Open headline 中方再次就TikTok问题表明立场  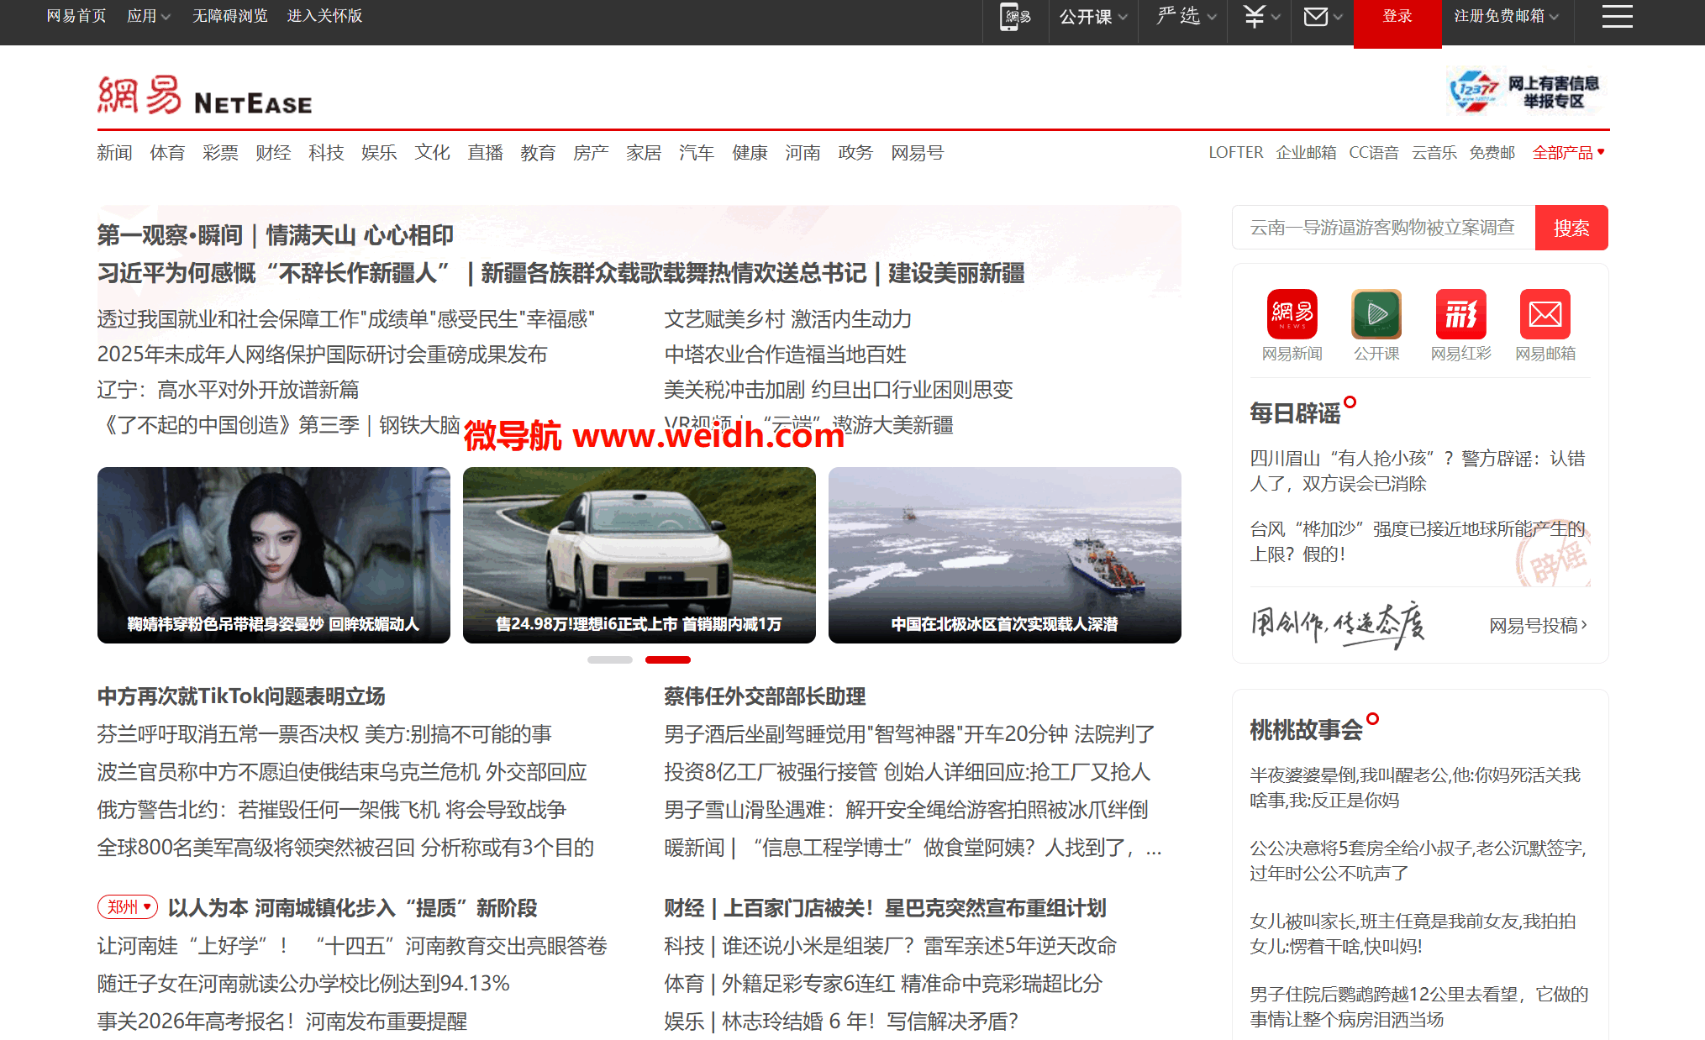coord(241,696)
